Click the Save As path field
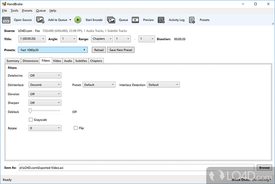Screen dimensions: 275x184 coord(136,168)
